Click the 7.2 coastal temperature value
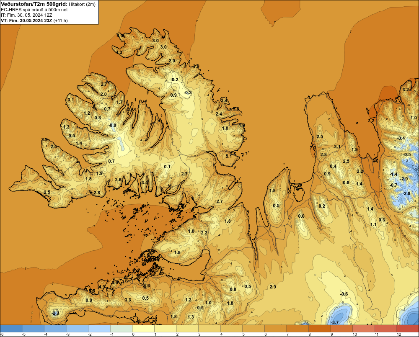 [x=371, y=121]
